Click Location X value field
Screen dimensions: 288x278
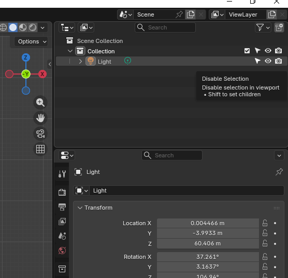[208, 223]
